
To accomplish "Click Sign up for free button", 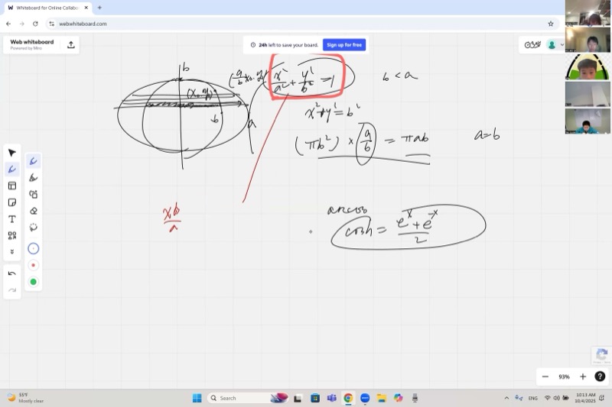I will pos(344,45).
